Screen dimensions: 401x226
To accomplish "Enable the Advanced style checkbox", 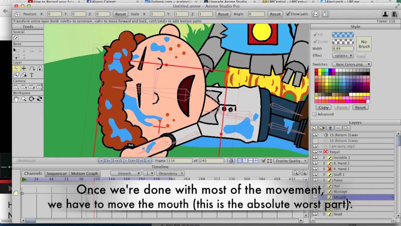I will (x=315, y=114).
